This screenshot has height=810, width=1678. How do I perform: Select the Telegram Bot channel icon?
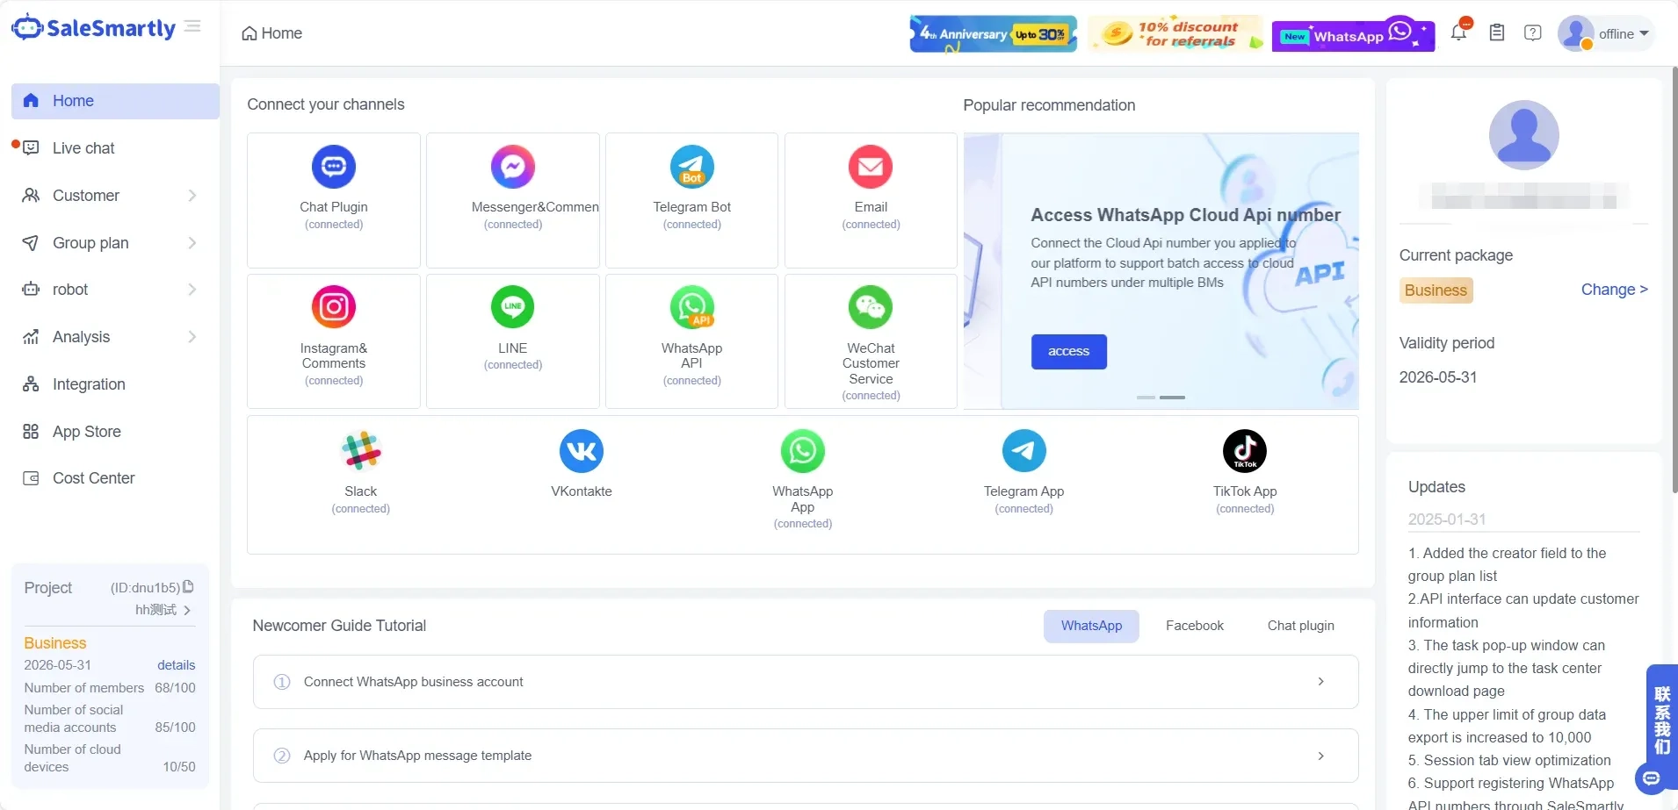(x=692, y=167)
